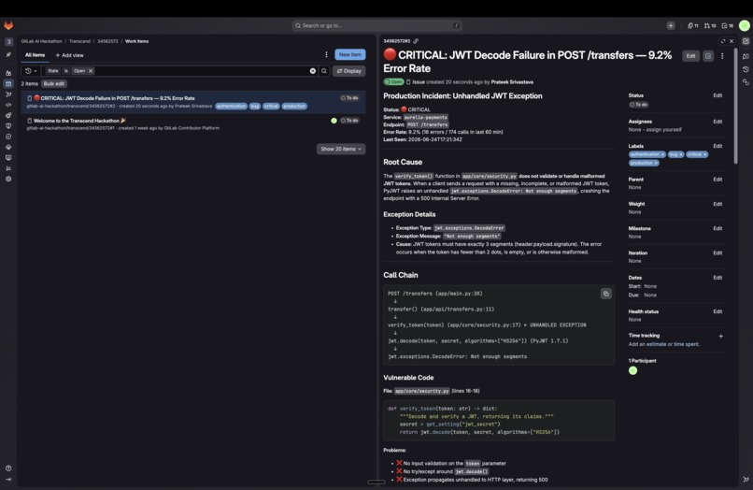Click the Bulk edit button
This screenshot has width=753, height=490.
(54, 83)
